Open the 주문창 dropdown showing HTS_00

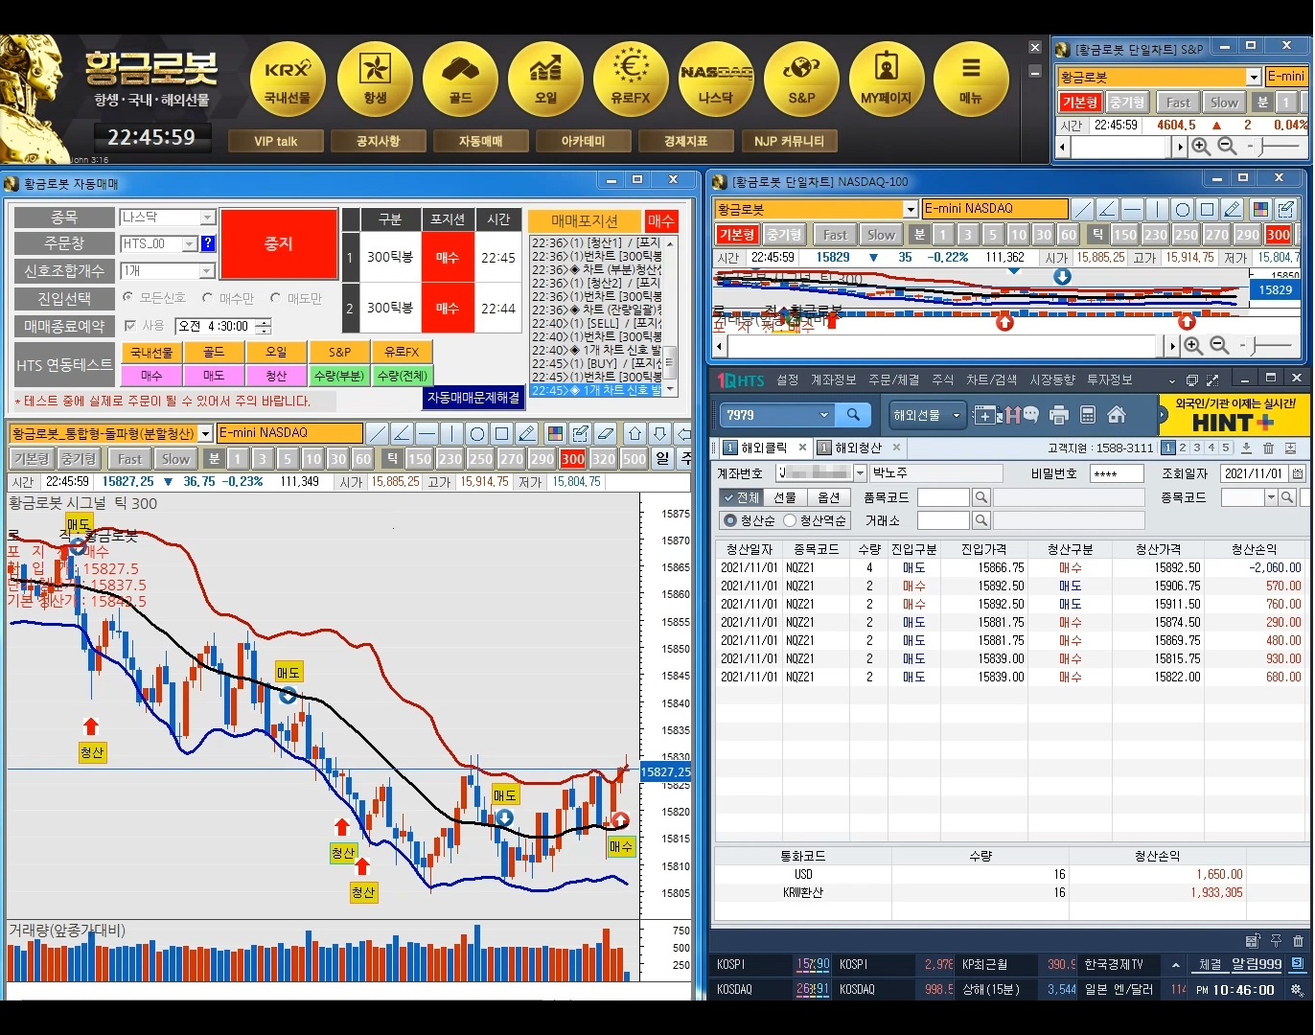(x=189, y=244)
